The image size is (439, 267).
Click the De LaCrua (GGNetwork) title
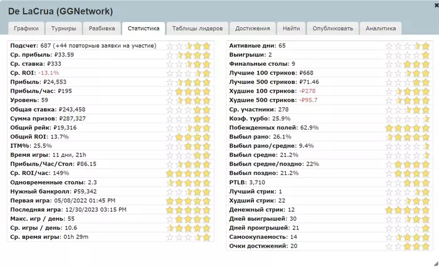[60, 11]
